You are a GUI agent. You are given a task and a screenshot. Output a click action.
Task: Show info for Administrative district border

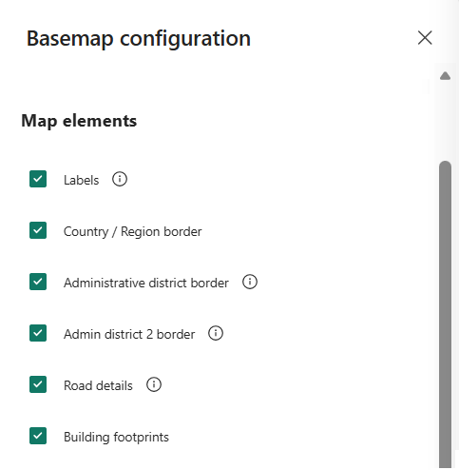[x=250, y=282]
